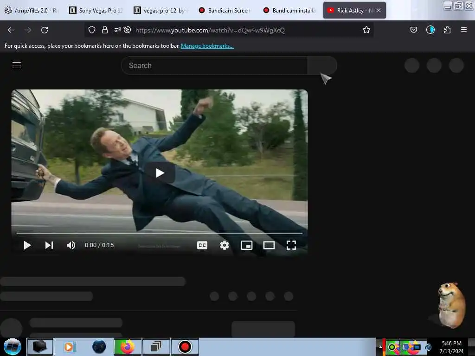Image resolution: width=475 pixels, height=356 pixels.
Task: Open the YouTube guide hamburger menu
Action: pos(17,65)
